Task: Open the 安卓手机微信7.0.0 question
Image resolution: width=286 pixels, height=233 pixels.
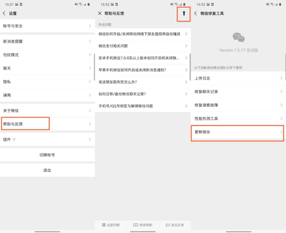Action: coord(143,58)
